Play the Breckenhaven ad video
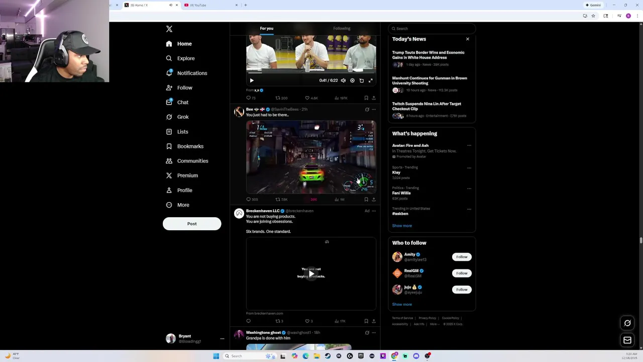Screen dimensions: 643x362 (x=311, y=274)
